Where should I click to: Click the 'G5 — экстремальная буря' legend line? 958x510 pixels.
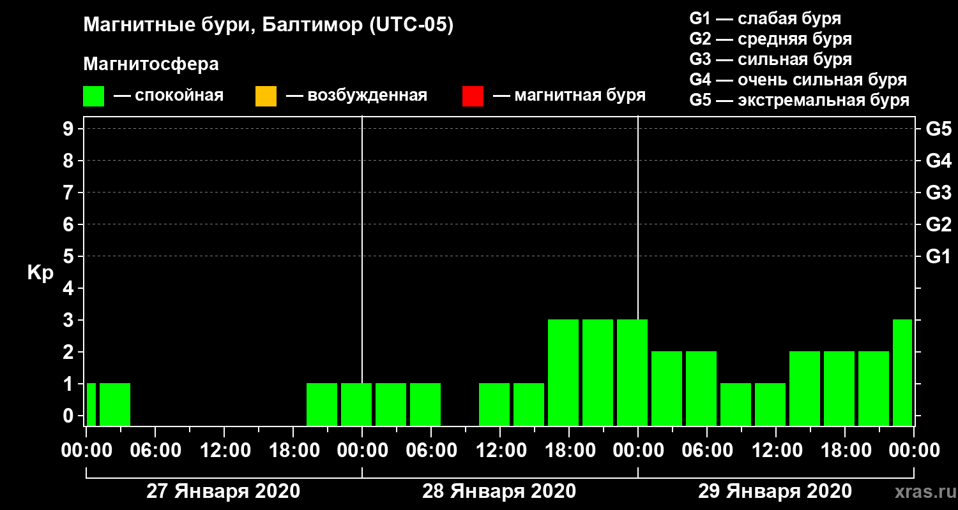(799, 101)
